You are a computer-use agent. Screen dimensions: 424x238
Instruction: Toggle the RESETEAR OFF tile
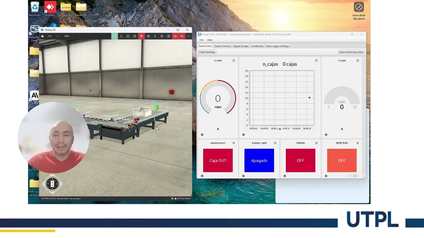coord(342,160)
